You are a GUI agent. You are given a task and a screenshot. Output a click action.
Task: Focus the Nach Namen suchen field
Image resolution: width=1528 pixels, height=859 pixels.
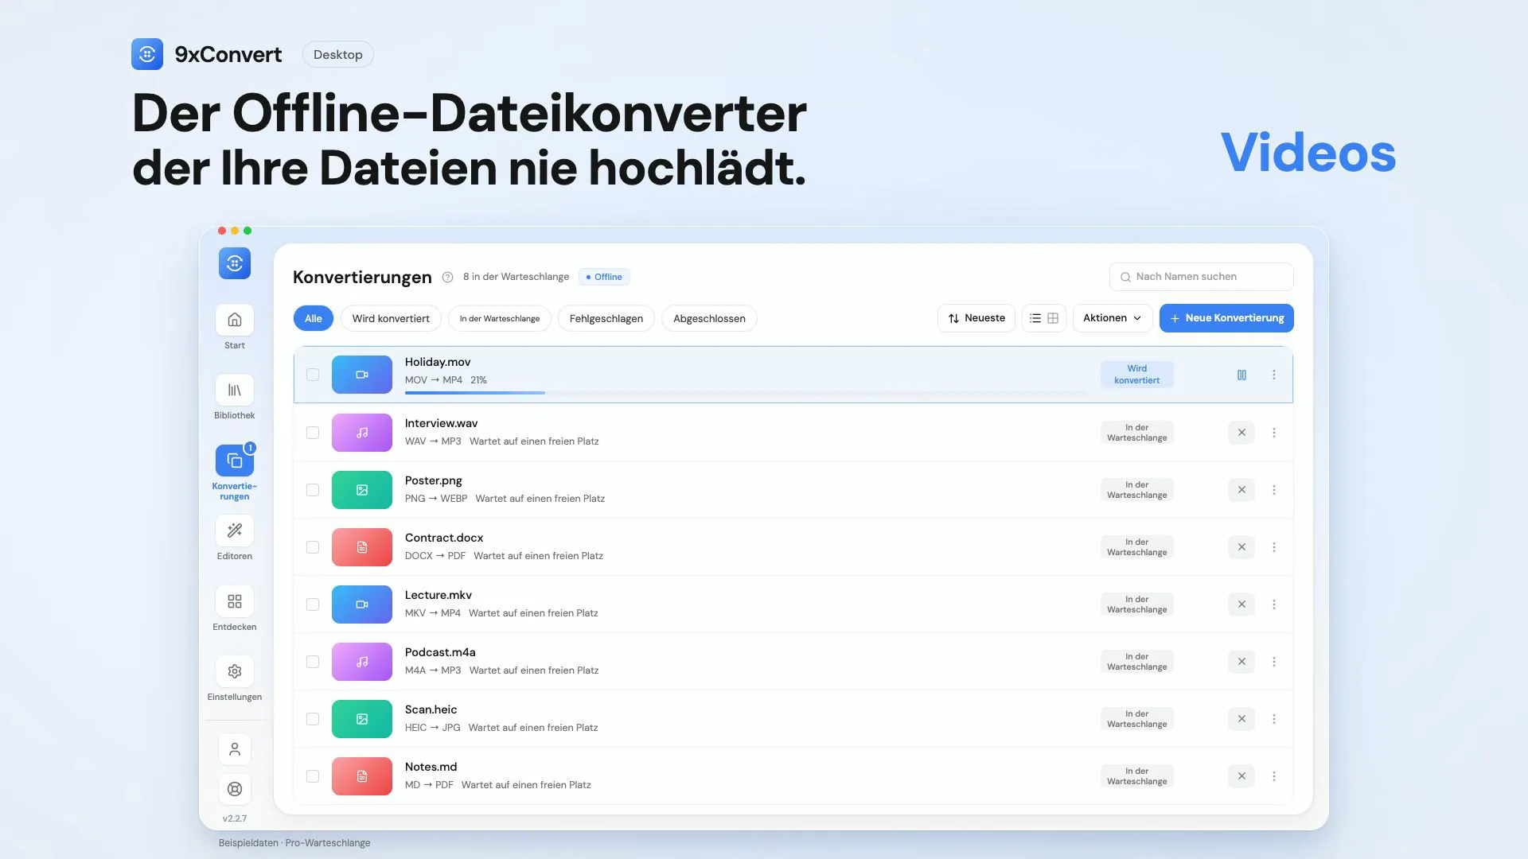click(x=1201, y=277)
